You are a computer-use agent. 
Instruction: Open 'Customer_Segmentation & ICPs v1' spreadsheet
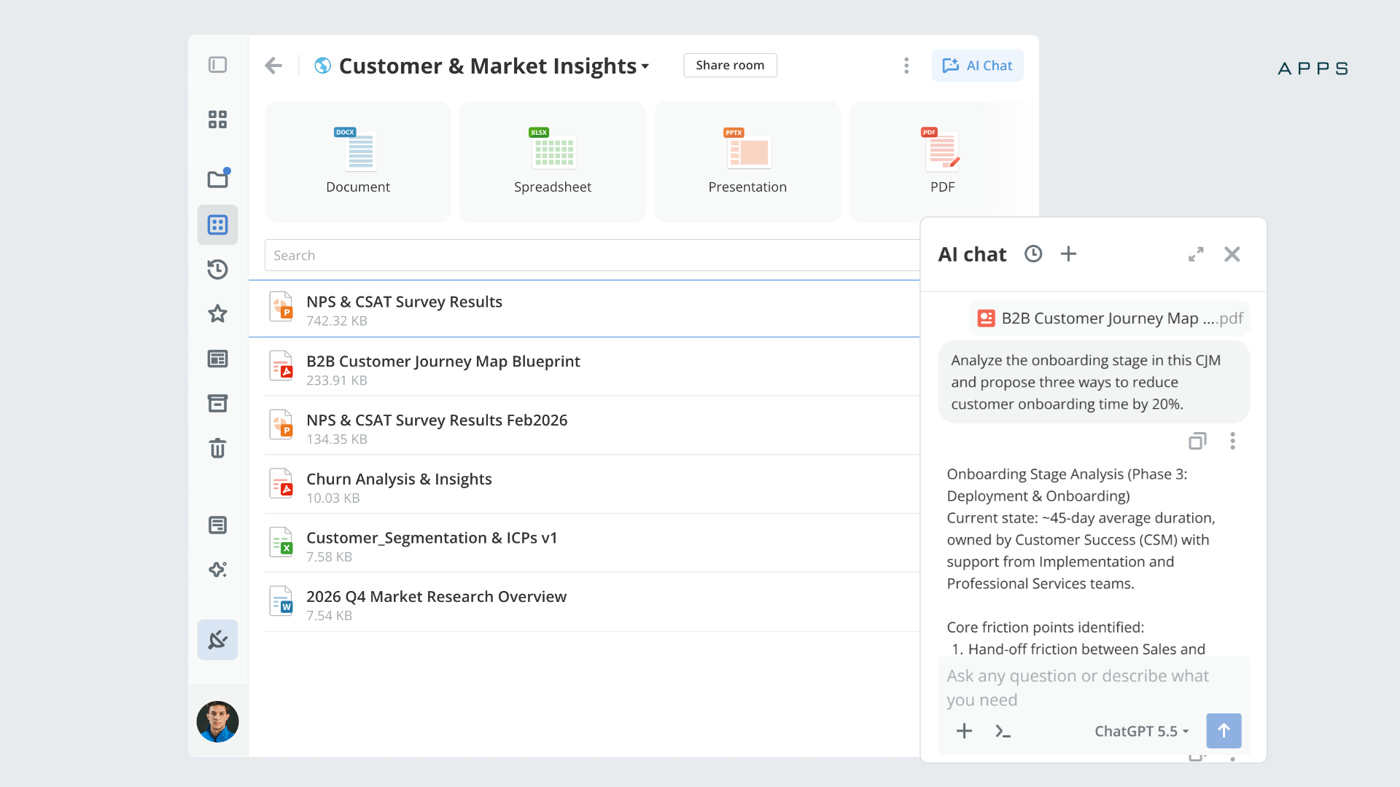pos(591,544)
